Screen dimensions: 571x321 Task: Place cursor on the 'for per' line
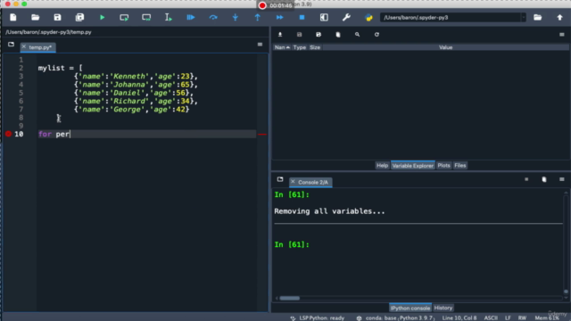146,134
